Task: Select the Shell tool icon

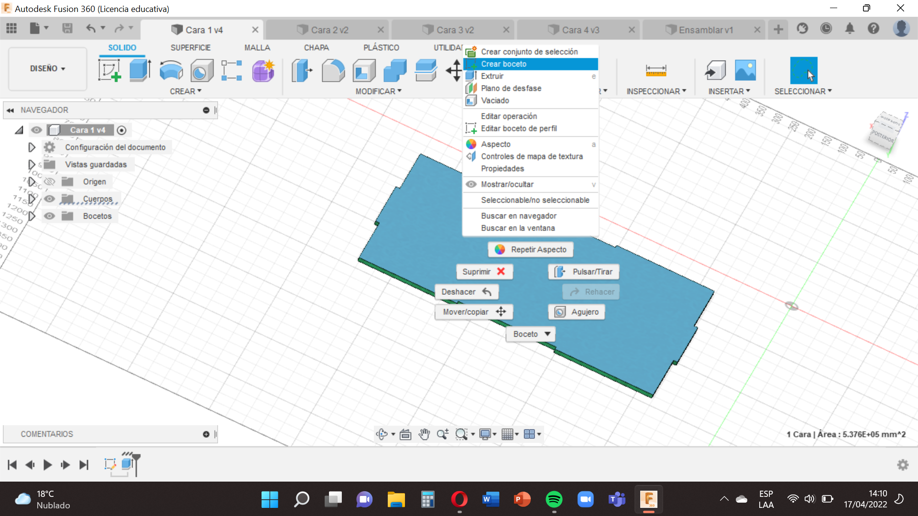Action: 364,70
